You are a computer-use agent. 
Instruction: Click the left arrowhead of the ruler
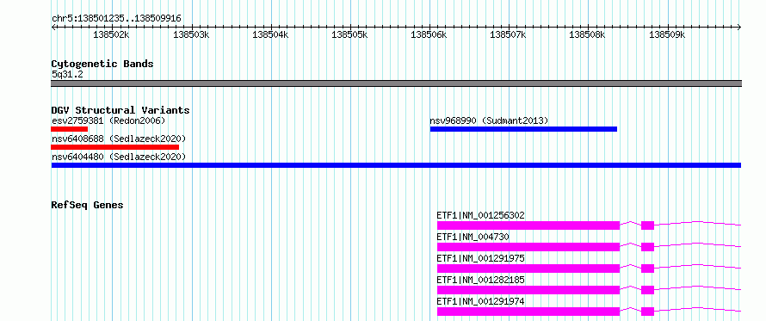click(53, 28)
